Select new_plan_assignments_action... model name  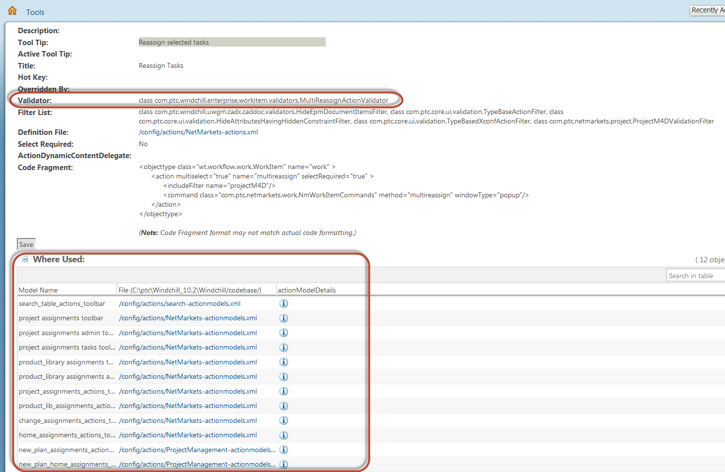[66, 450]
